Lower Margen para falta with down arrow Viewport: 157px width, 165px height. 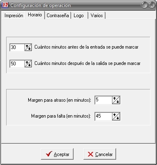(x=118, y=118)
